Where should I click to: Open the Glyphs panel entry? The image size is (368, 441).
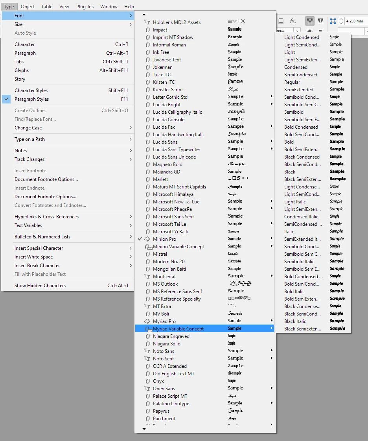[68, 70]
